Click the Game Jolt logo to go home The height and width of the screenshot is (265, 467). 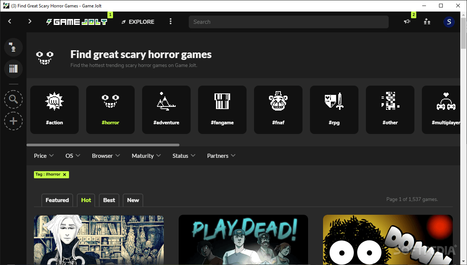click(76, 22)
